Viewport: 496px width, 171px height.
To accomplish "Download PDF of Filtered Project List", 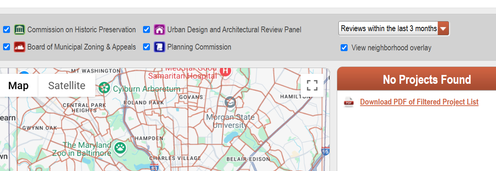I will coord(419,102).
